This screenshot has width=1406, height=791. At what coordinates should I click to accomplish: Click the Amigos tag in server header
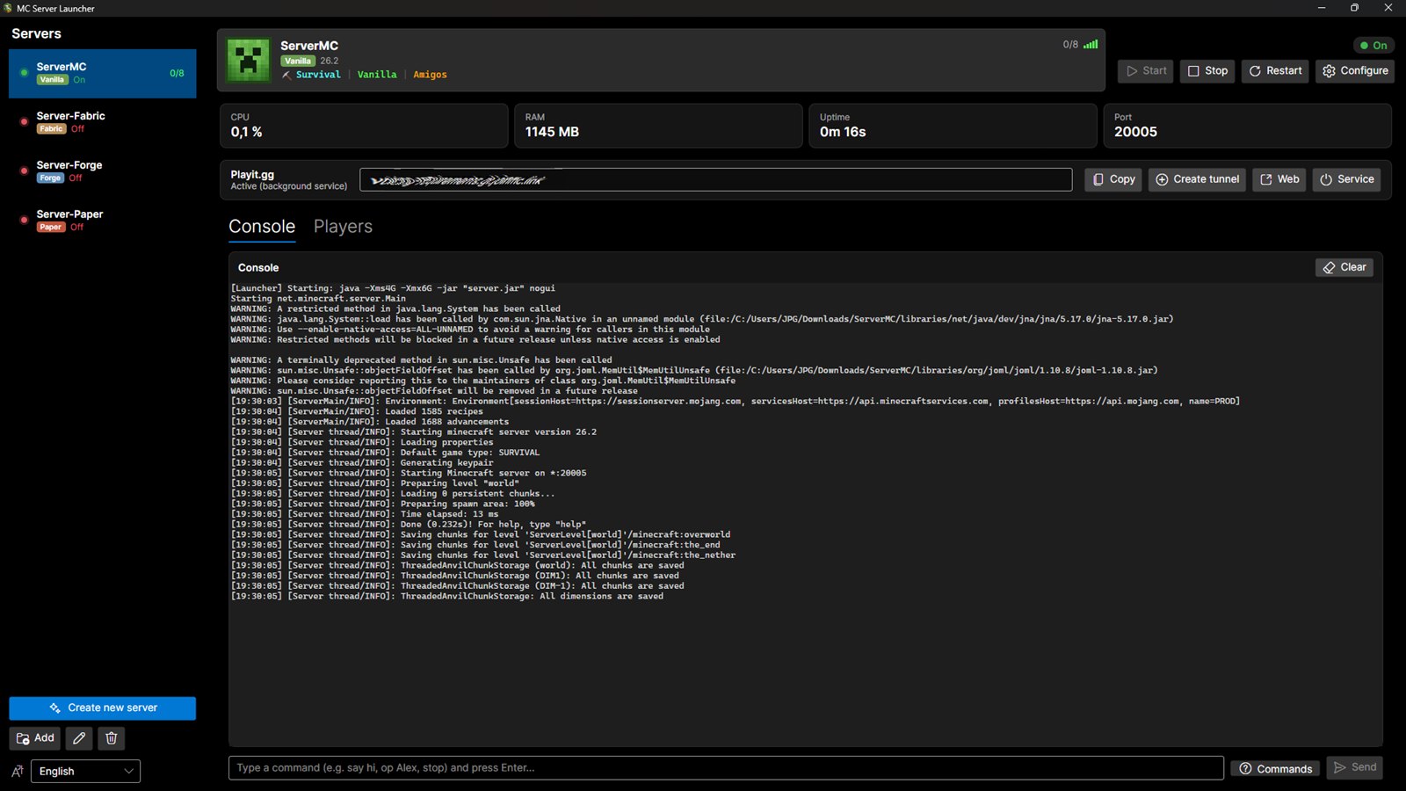click(430, 75)
